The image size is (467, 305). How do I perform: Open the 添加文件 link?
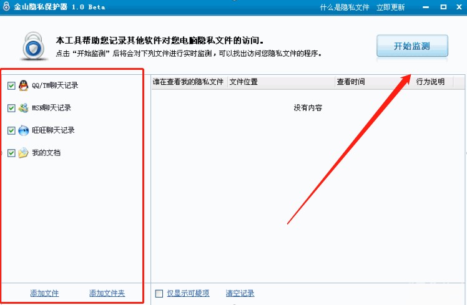pyautogui.click(x=44, y=293)
